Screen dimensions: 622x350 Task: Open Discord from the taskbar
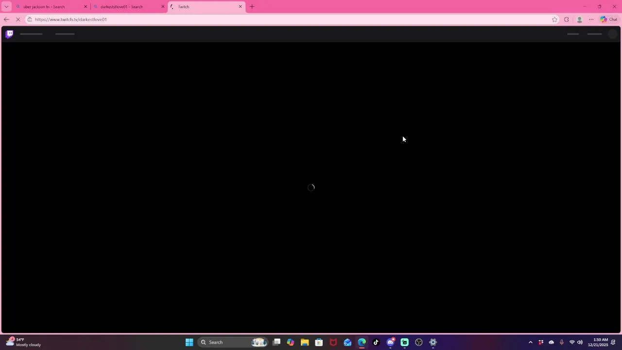click(x=390, y=342)
